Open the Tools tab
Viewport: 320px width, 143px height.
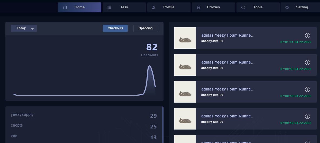[258, 7]
